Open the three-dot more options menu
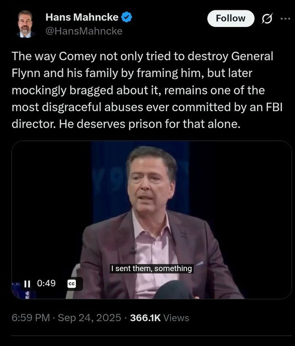 [285, 19]
